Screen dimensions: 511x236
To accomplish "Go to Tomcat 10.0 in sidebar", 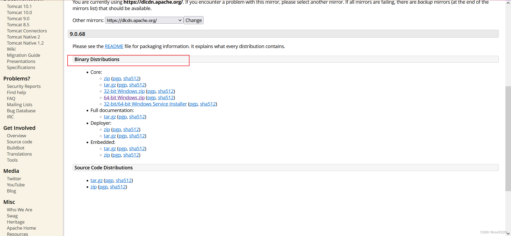I will pyautogui.click(x=19, y=12).
